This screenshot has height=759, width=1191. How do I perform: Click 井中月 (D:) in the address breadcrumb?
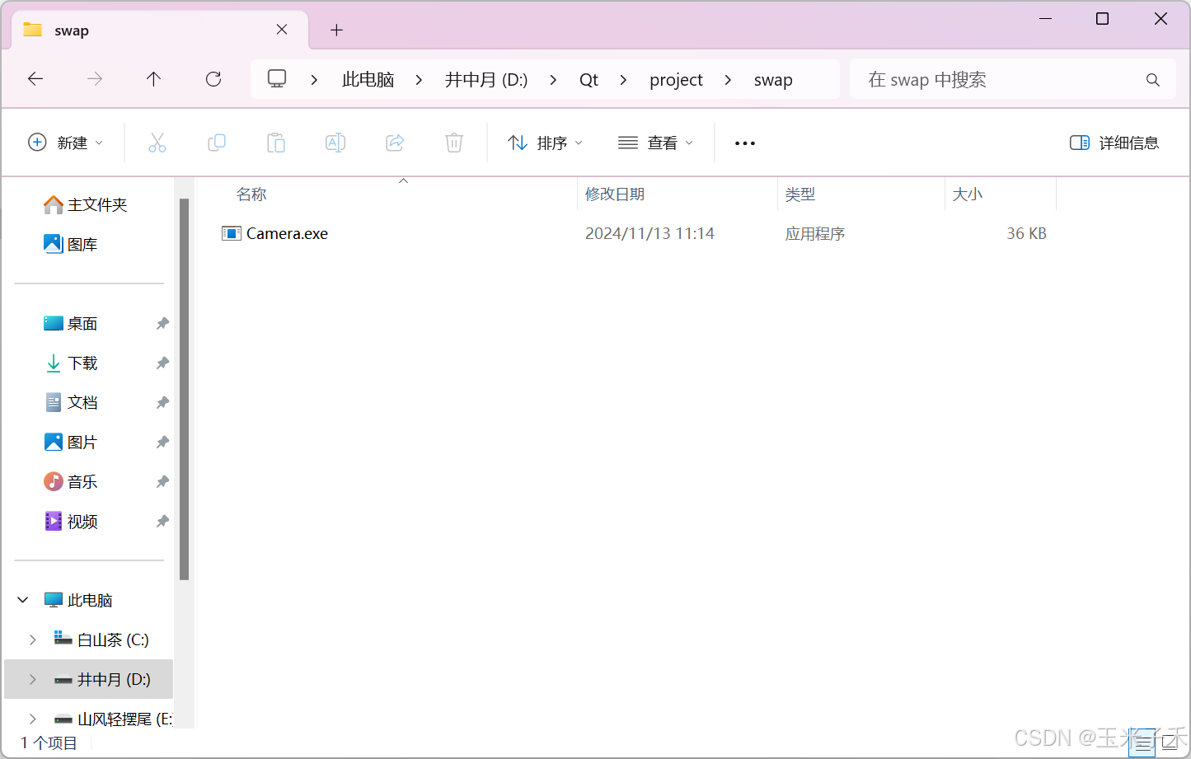[x=486, y=80]
